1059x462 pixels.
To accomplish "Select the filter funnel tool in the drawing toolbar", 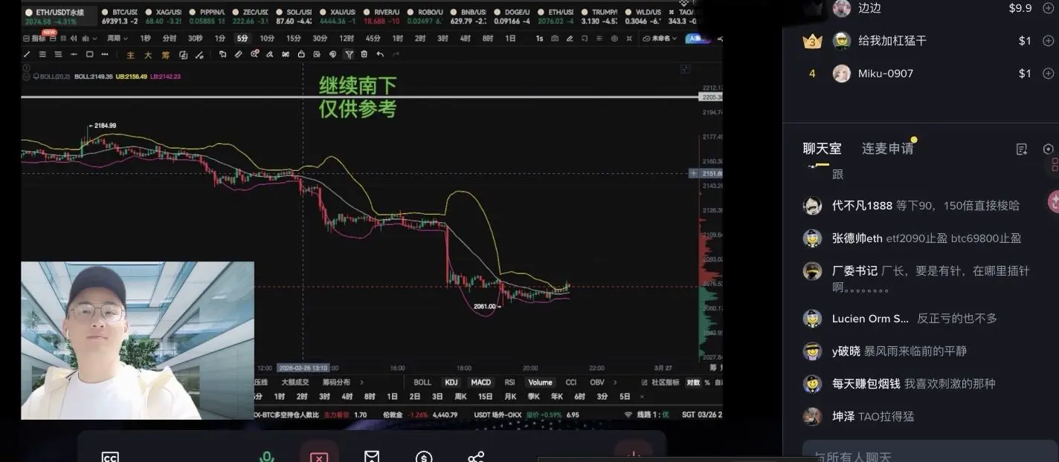I will tap(349, 54).
